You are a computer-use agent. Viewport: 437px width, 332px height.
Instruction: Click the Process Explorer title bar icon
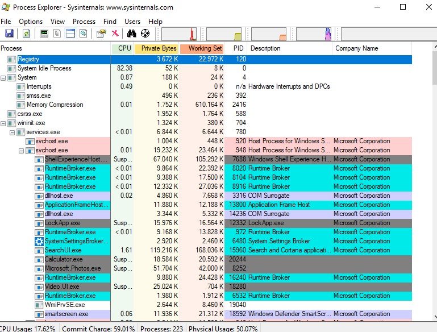[6, 7]
